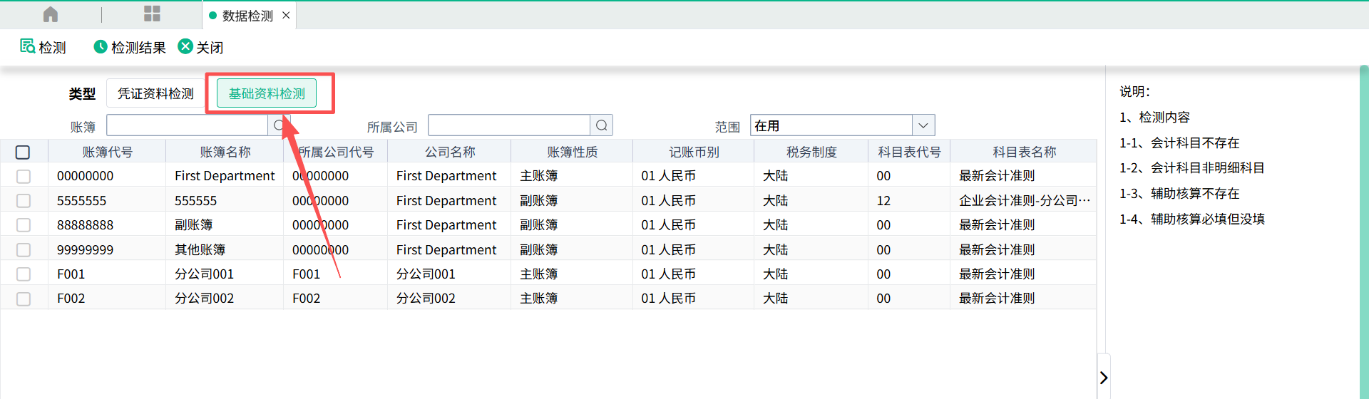Click the home icon in tab bar
This screenshot has width=1369, height=399.
[51, 14]
